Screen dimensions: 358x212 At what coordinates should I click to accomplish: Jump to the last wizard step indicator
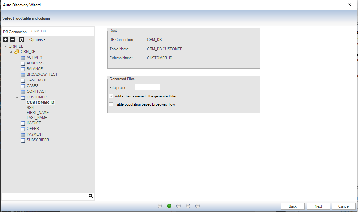coord(198,206)
